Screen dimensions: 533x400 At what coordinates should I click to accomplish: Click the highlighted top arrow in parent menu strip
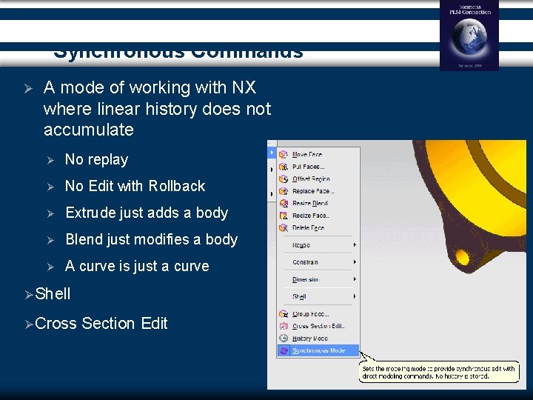click(272, 153)
